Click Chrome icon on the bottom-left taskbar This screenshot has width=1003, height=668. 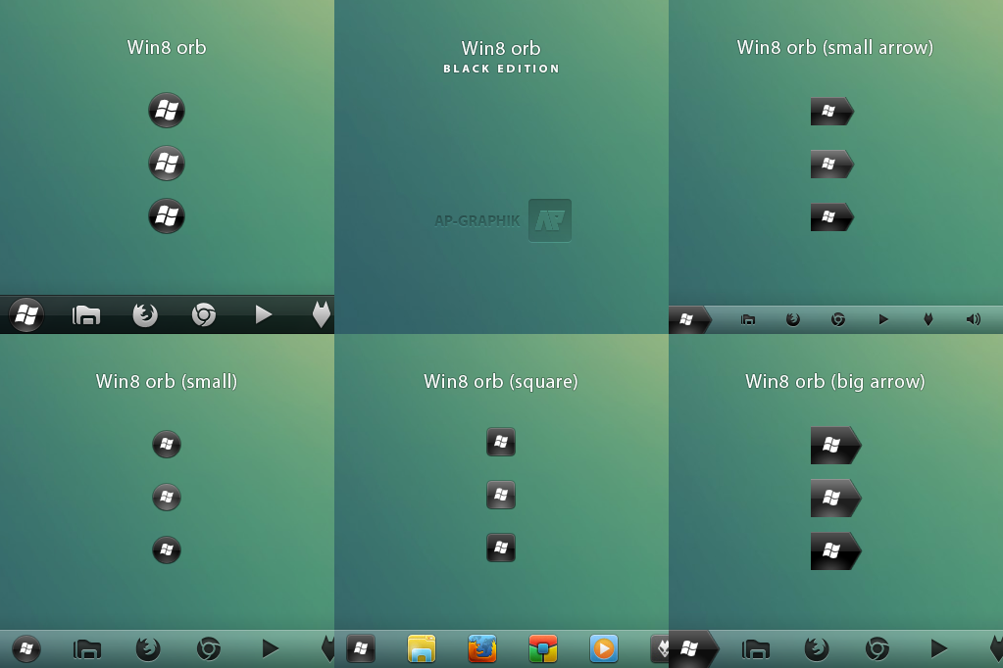tap(208, 648)
